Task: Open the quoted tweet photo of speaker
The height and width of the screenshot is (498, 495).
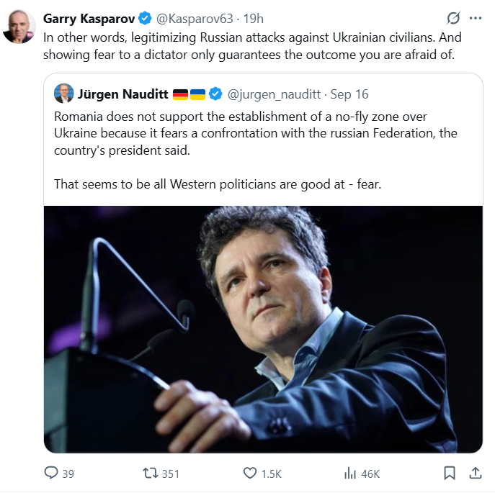Action: (263, 329)
